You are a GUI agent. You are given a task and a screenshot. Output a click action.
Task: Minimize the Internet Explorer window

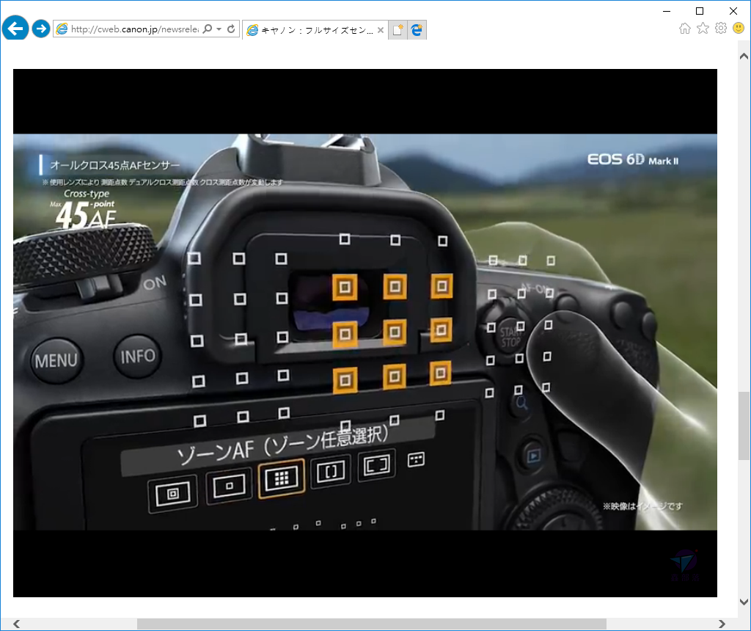(x=666, y=10)
